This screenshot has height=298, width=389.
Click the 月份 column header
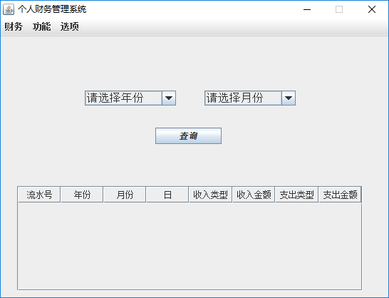125,195
